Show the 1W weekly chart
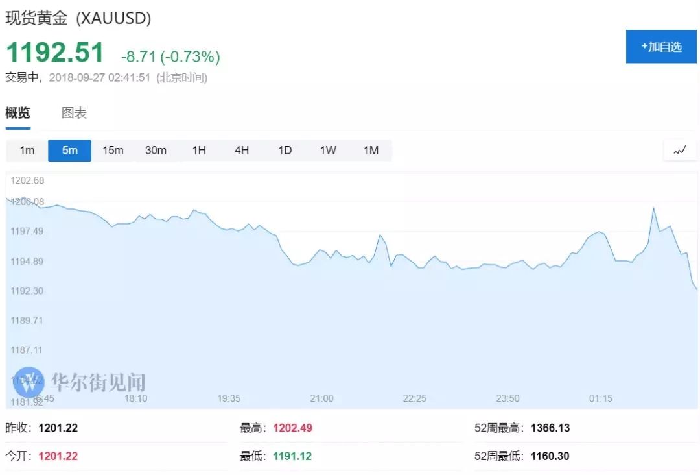 328,151
